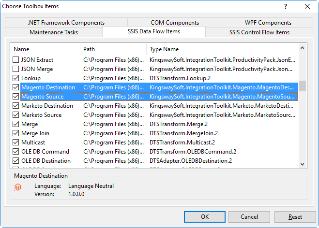Click the help question mark button
The width and height of the screenshot is (319, 228).
[286, 6]
